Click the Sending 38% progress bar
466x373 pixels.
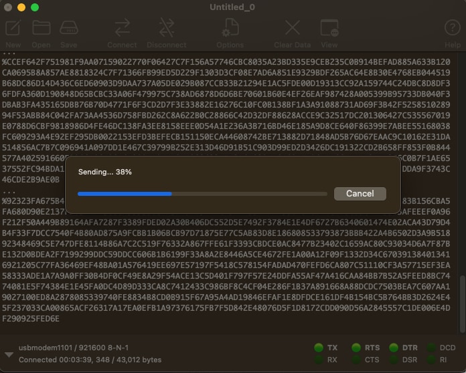201,194
